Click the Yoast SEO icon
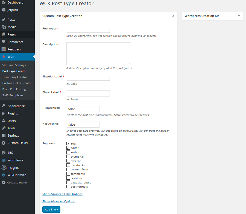 (4, 153)
